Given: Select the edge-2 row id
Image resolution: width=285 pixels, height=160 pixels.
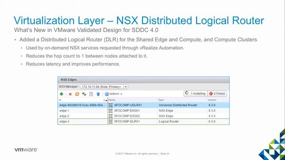Looking at the screenshot, I should (64, 116).
